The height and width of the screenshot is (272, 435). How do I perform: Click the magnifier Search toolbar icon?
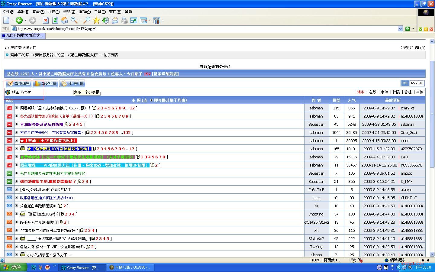87,20
